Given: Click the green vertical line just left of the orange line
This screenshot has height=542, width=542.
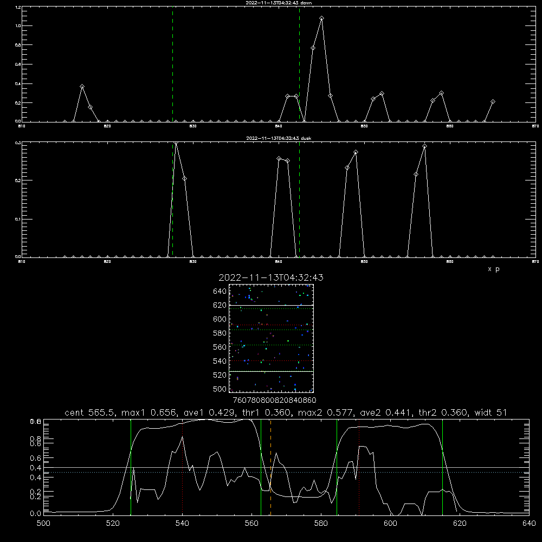Looking at the screenshot, I should click(x=261, y=467).
